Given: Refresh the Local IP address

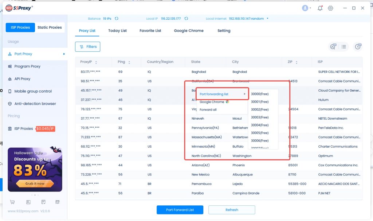Looking at the screenshot, I should click(x=186, y=19).
